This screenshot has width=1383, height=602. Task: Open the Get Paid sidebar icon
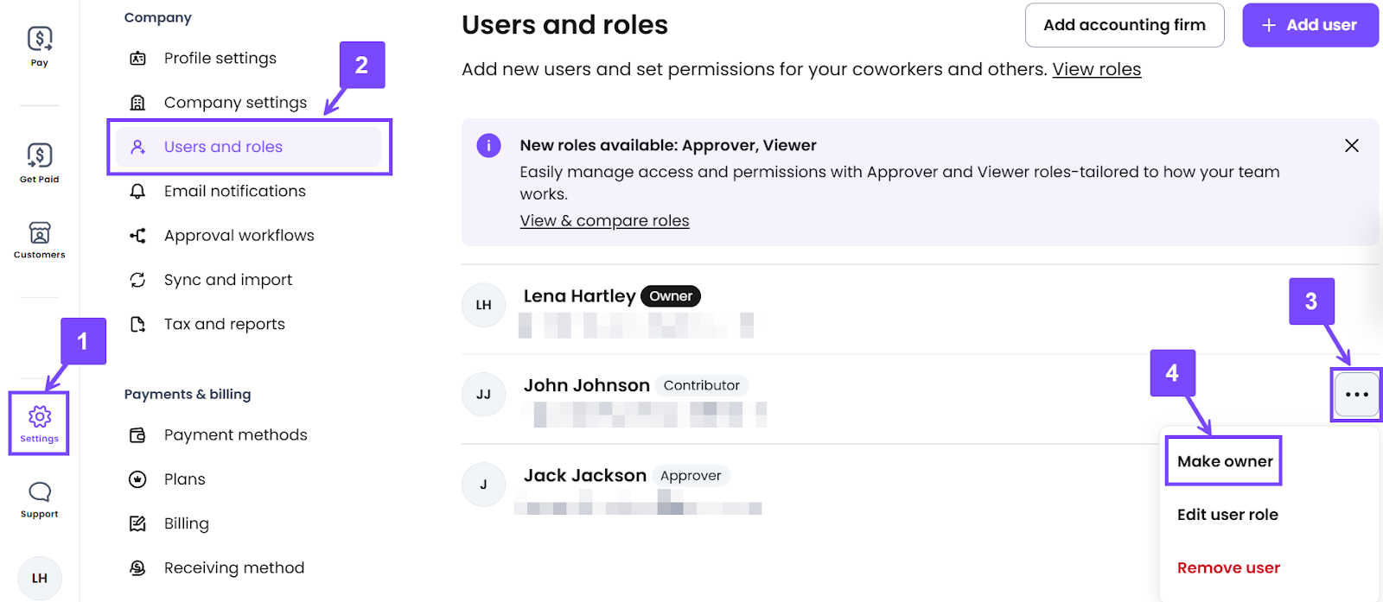[40, 162]
